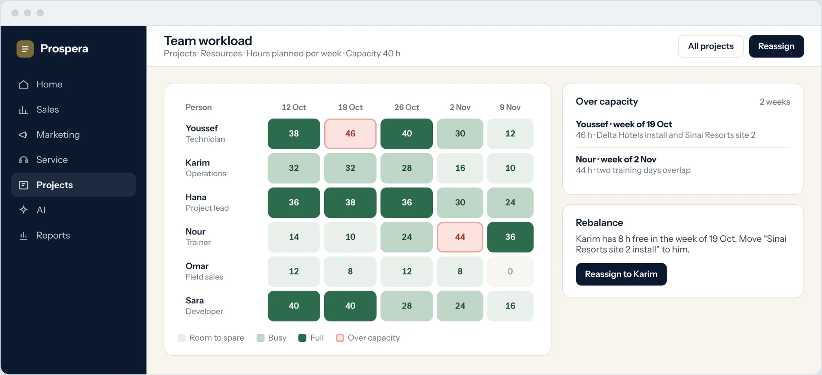Click the 2 weeks count label

(x=775, y=102)
